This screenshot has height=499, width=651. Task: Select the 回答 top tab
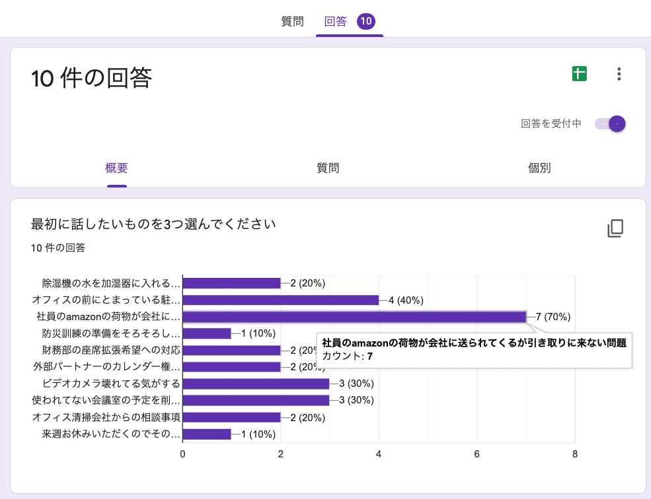point(336,21)
